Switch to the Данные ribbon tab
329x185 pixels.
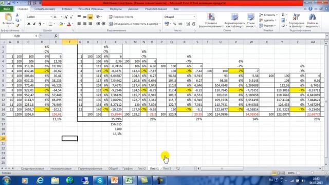[x=133, y=9]
